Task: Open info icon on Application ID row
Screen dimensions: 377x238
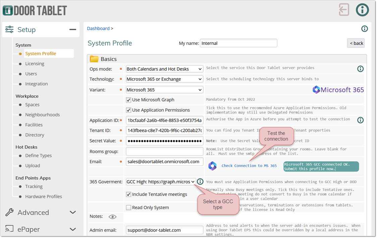Action: click(x=360, y=120)
